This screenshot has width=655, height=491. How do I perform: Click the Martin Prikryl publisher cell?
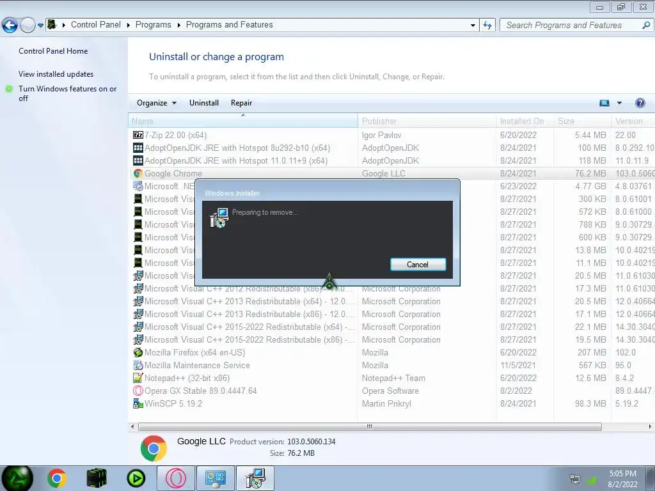[386, 404]
